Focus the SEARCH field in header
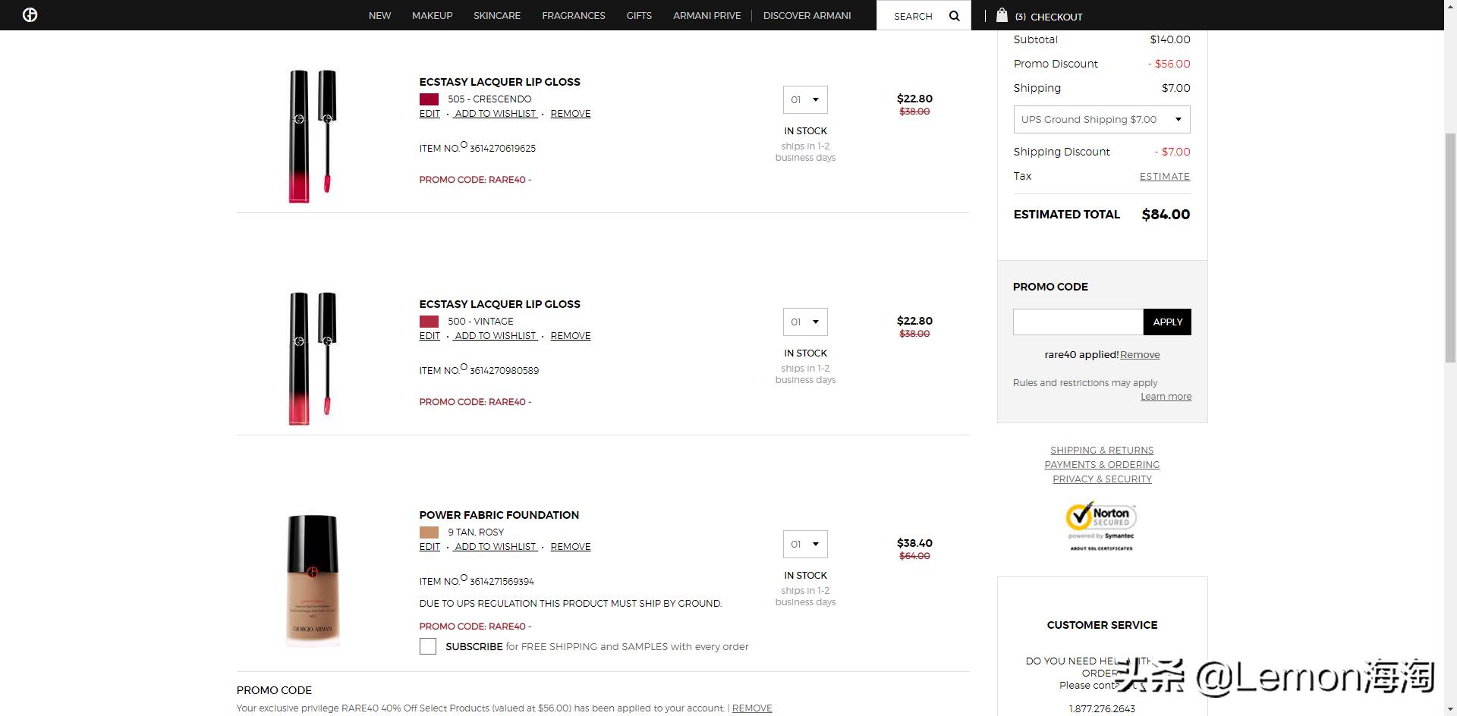The image size is (1457, 716). tap(914, 16)
